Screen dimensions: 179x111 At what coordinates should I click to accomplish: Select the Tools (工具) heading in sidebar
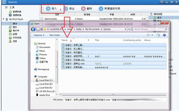[10, 7]
